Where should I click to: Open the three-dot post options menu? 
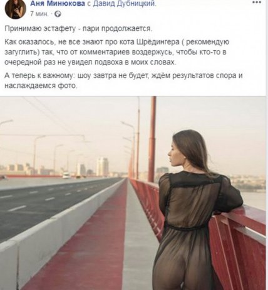pyautogui.click(x=256, y=2)
